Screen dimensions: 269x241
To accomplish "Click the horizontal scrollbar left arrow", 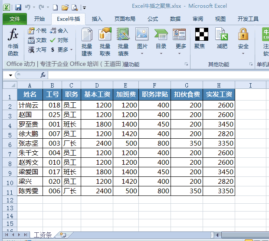I will [217, 235].
